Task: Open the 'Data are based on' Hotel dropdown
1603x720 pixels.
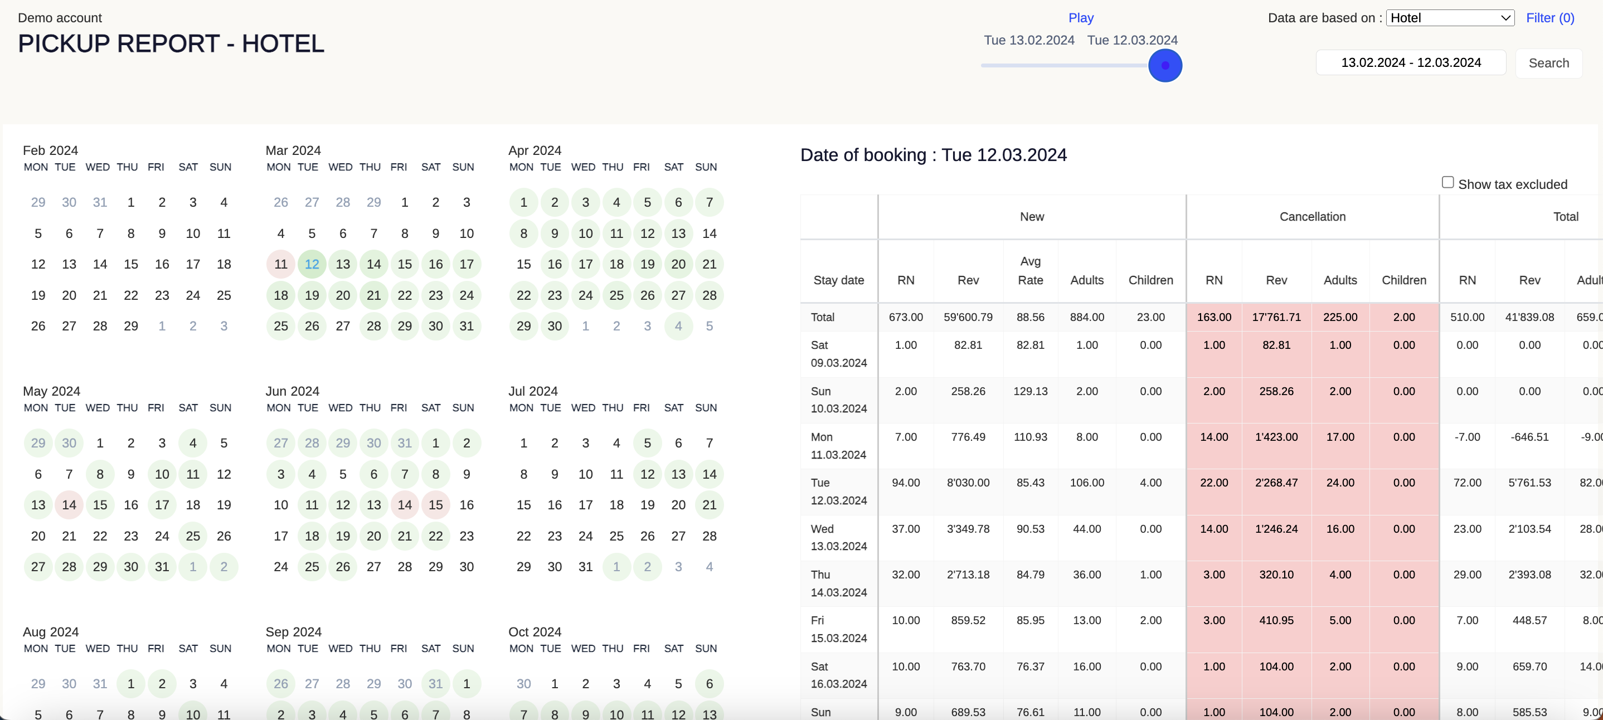Action: coord(1450,18)
